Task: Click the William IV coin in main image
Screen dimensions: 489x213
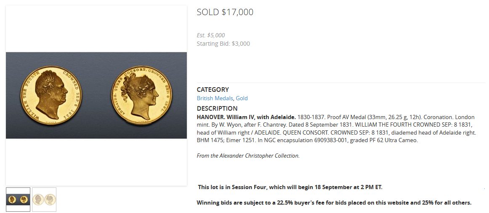Action: click(53, 95)
